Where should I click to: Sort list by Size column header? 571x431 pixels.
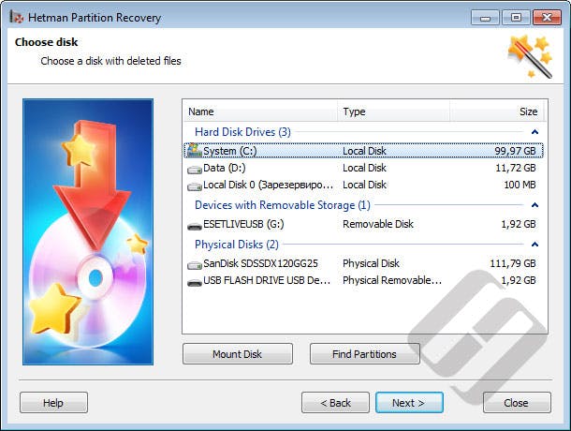[497, 111]
